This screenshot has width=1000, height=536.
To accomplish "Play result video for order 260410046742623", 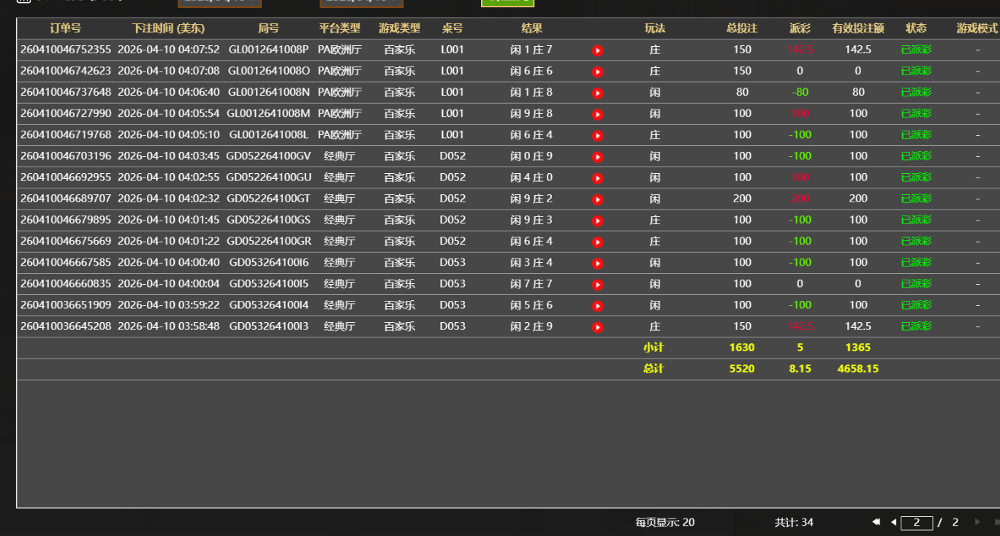I will click(597, 71).
